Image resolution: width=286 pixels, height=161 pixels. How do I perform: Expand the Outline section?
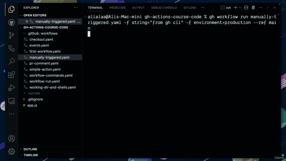tap(30, 149)
